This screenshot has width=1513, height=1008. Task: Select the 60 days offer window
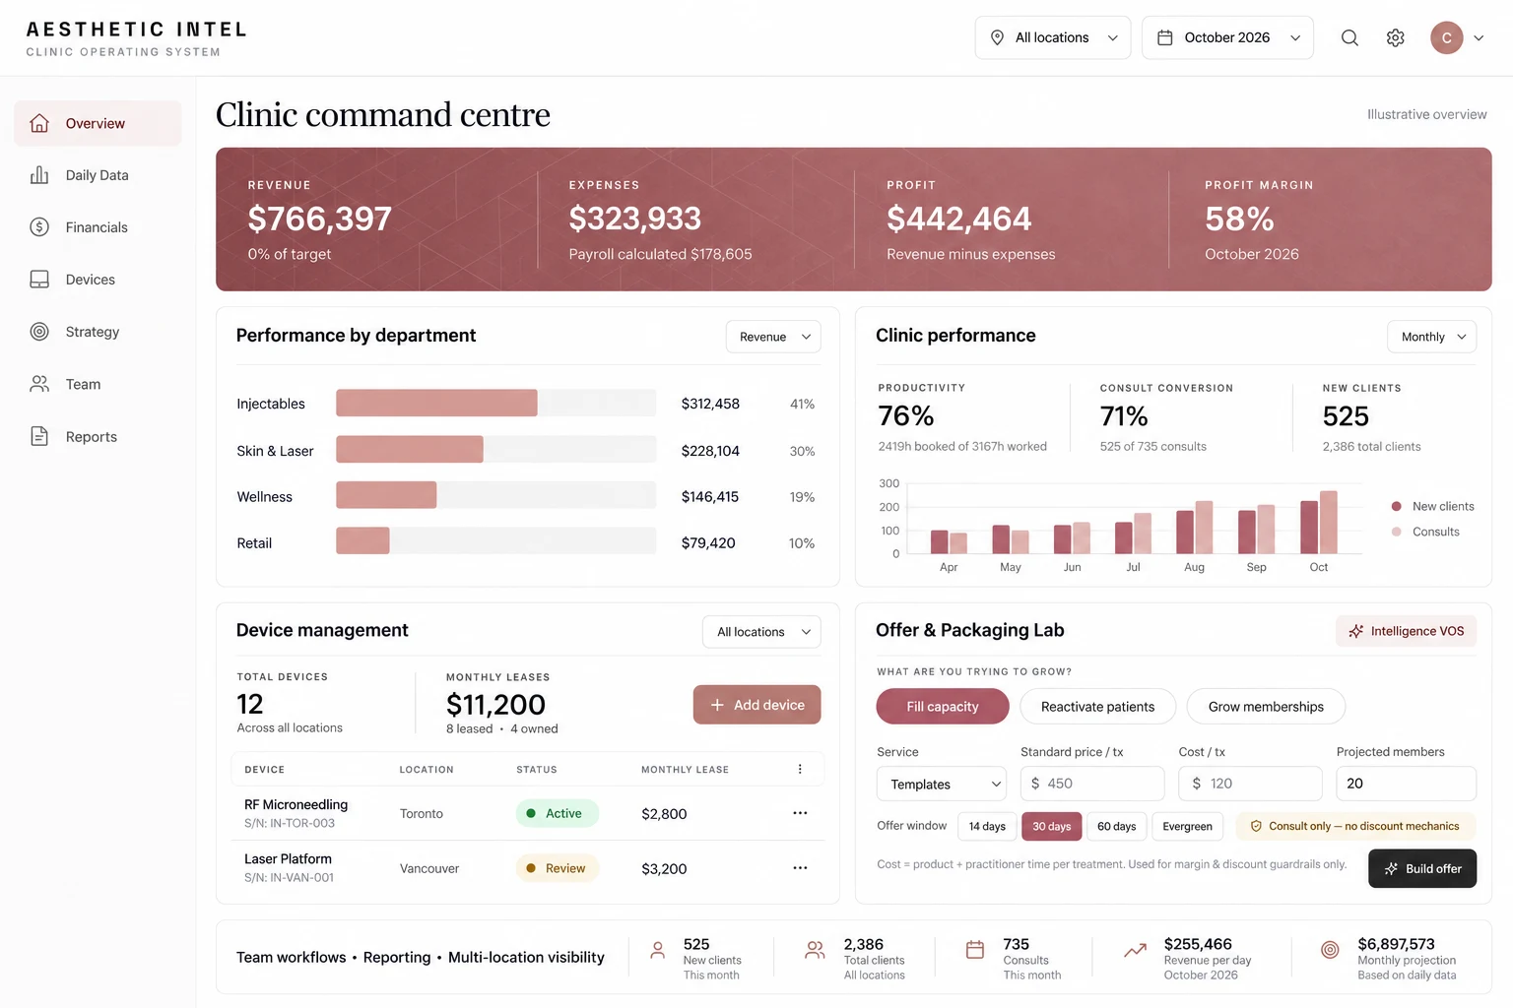point(1117,826)
